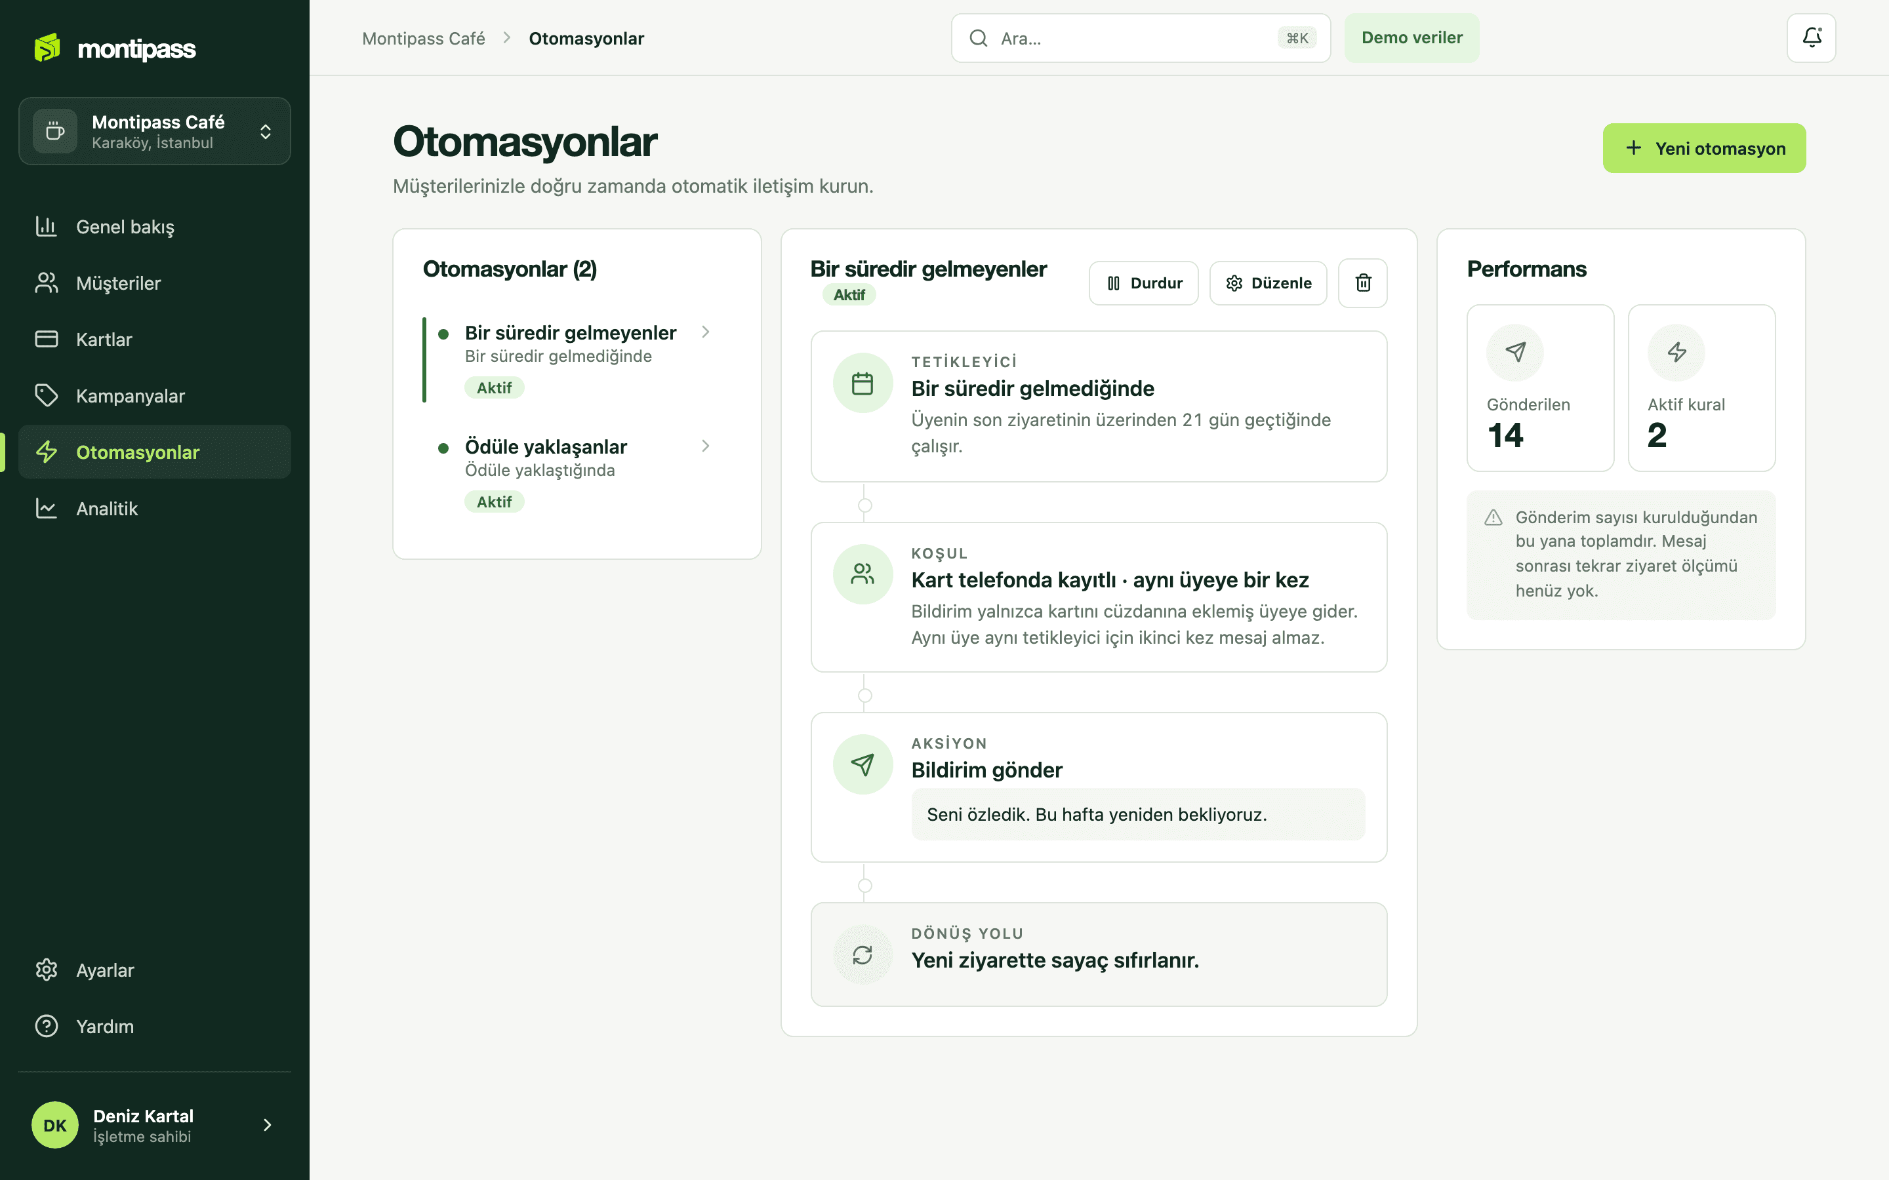Click the coffee cup icon of Montipass Café
Viewport: 1889px width, 1180px height.
pyautogui.click(x=54, y=131)
